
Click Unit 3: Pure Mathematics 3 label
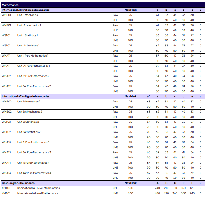point(33,142)
